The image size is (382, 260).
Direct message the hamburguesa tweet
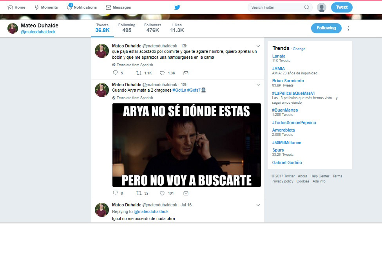(x=186, y=73)
